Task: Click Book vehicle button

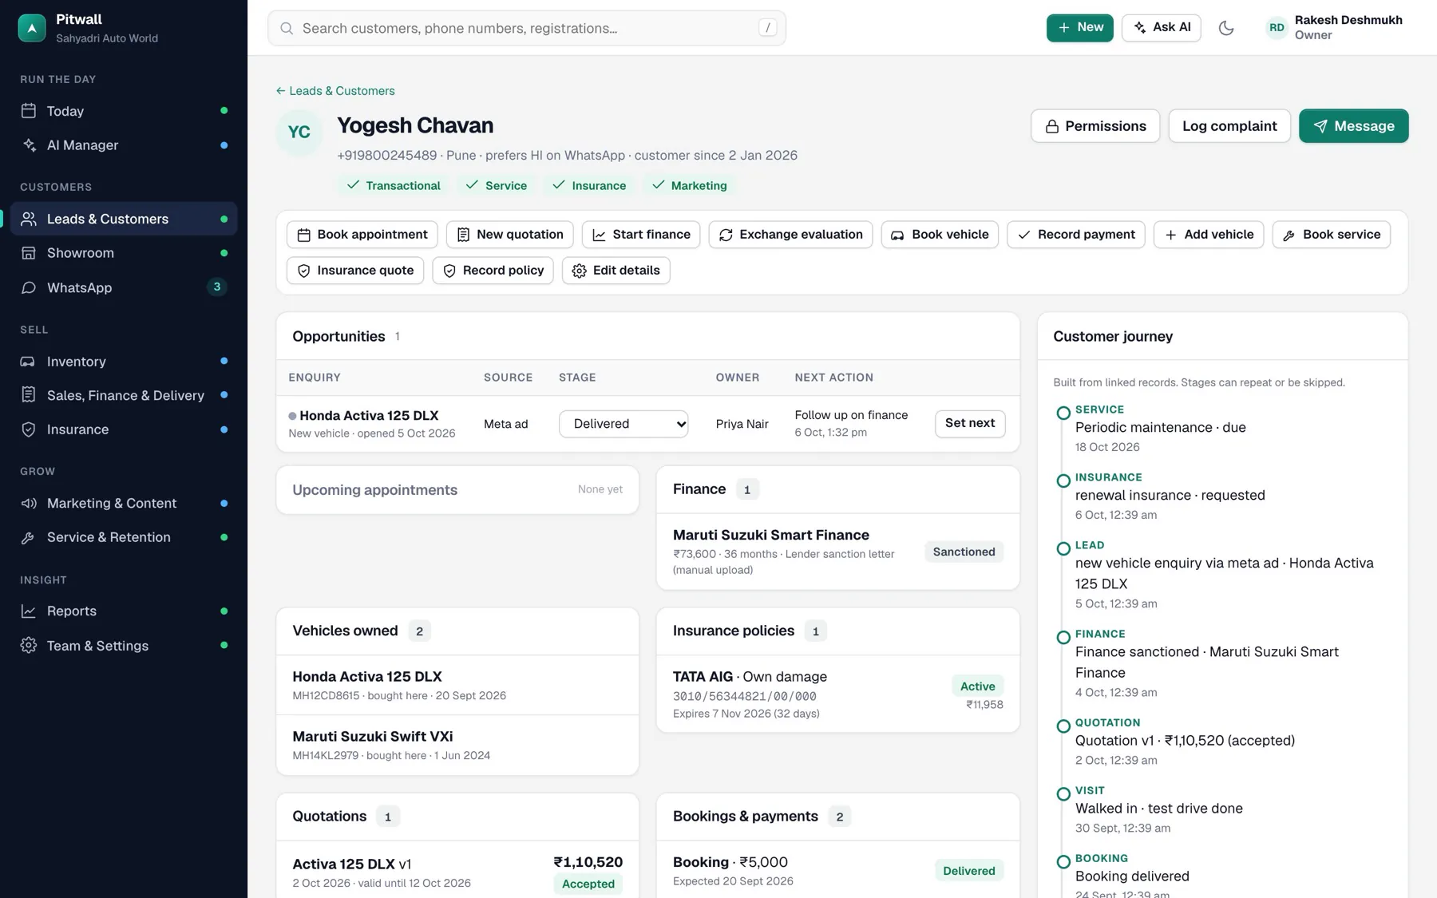Action: (940, 235)
